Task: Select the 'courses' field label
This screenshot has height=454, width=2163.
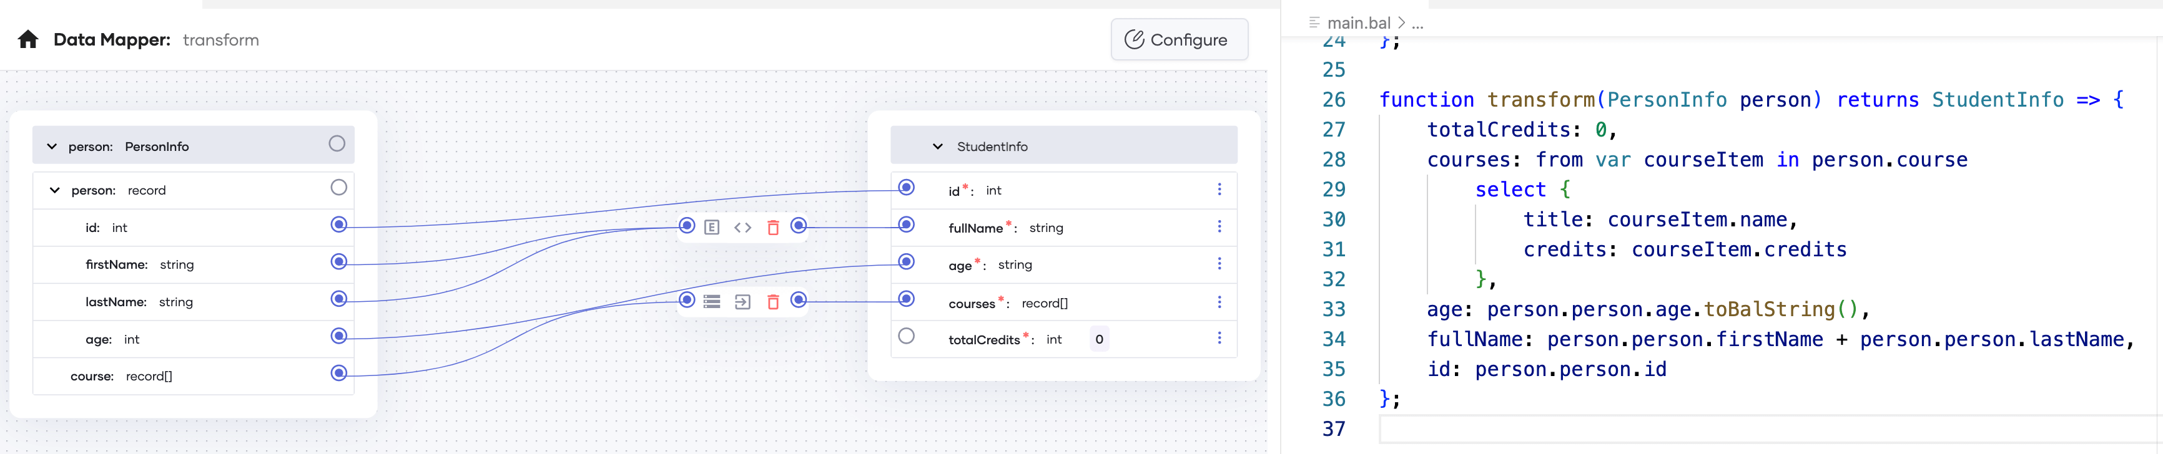Action: pos(972,304)
